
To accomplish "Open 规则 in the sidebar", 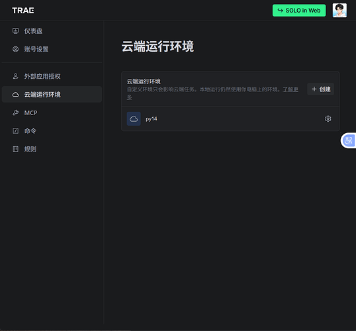I will pyautogui.click(x=52, y=149).
